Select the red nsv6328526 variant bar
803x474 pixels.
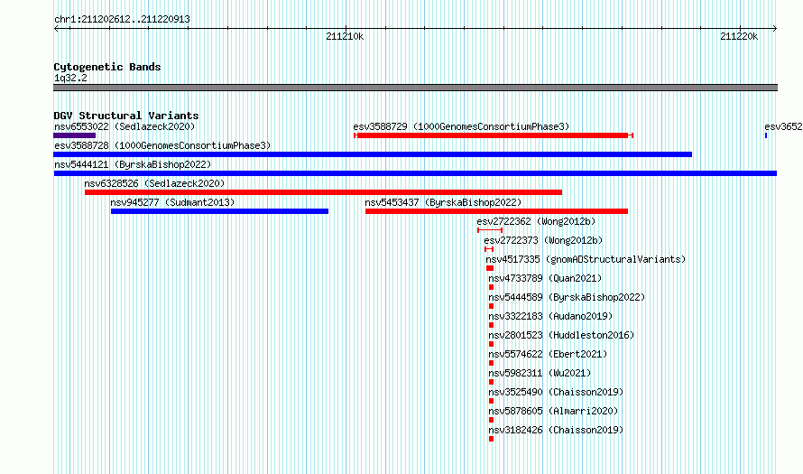pyautogui.click(x=323, y=192)
